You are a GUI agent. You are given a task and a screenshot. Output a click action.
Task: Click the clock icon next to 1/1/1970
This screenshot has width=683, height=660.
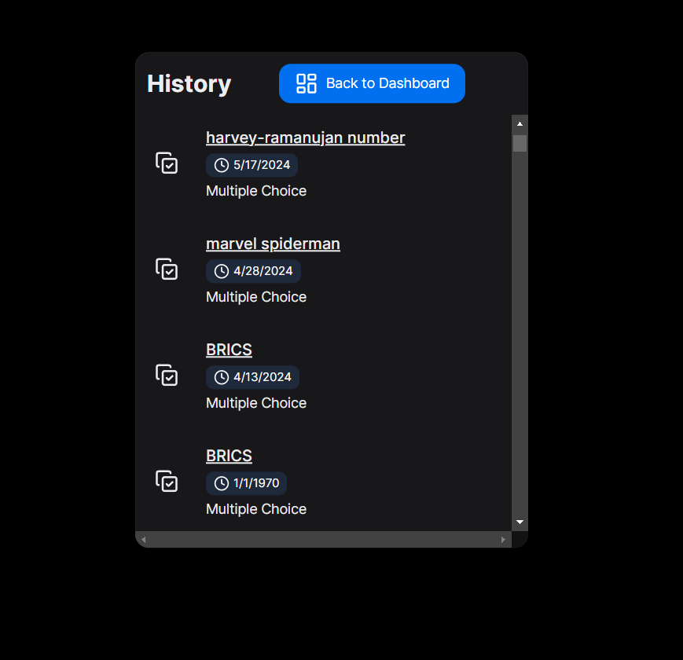click(x=222, y=483)
